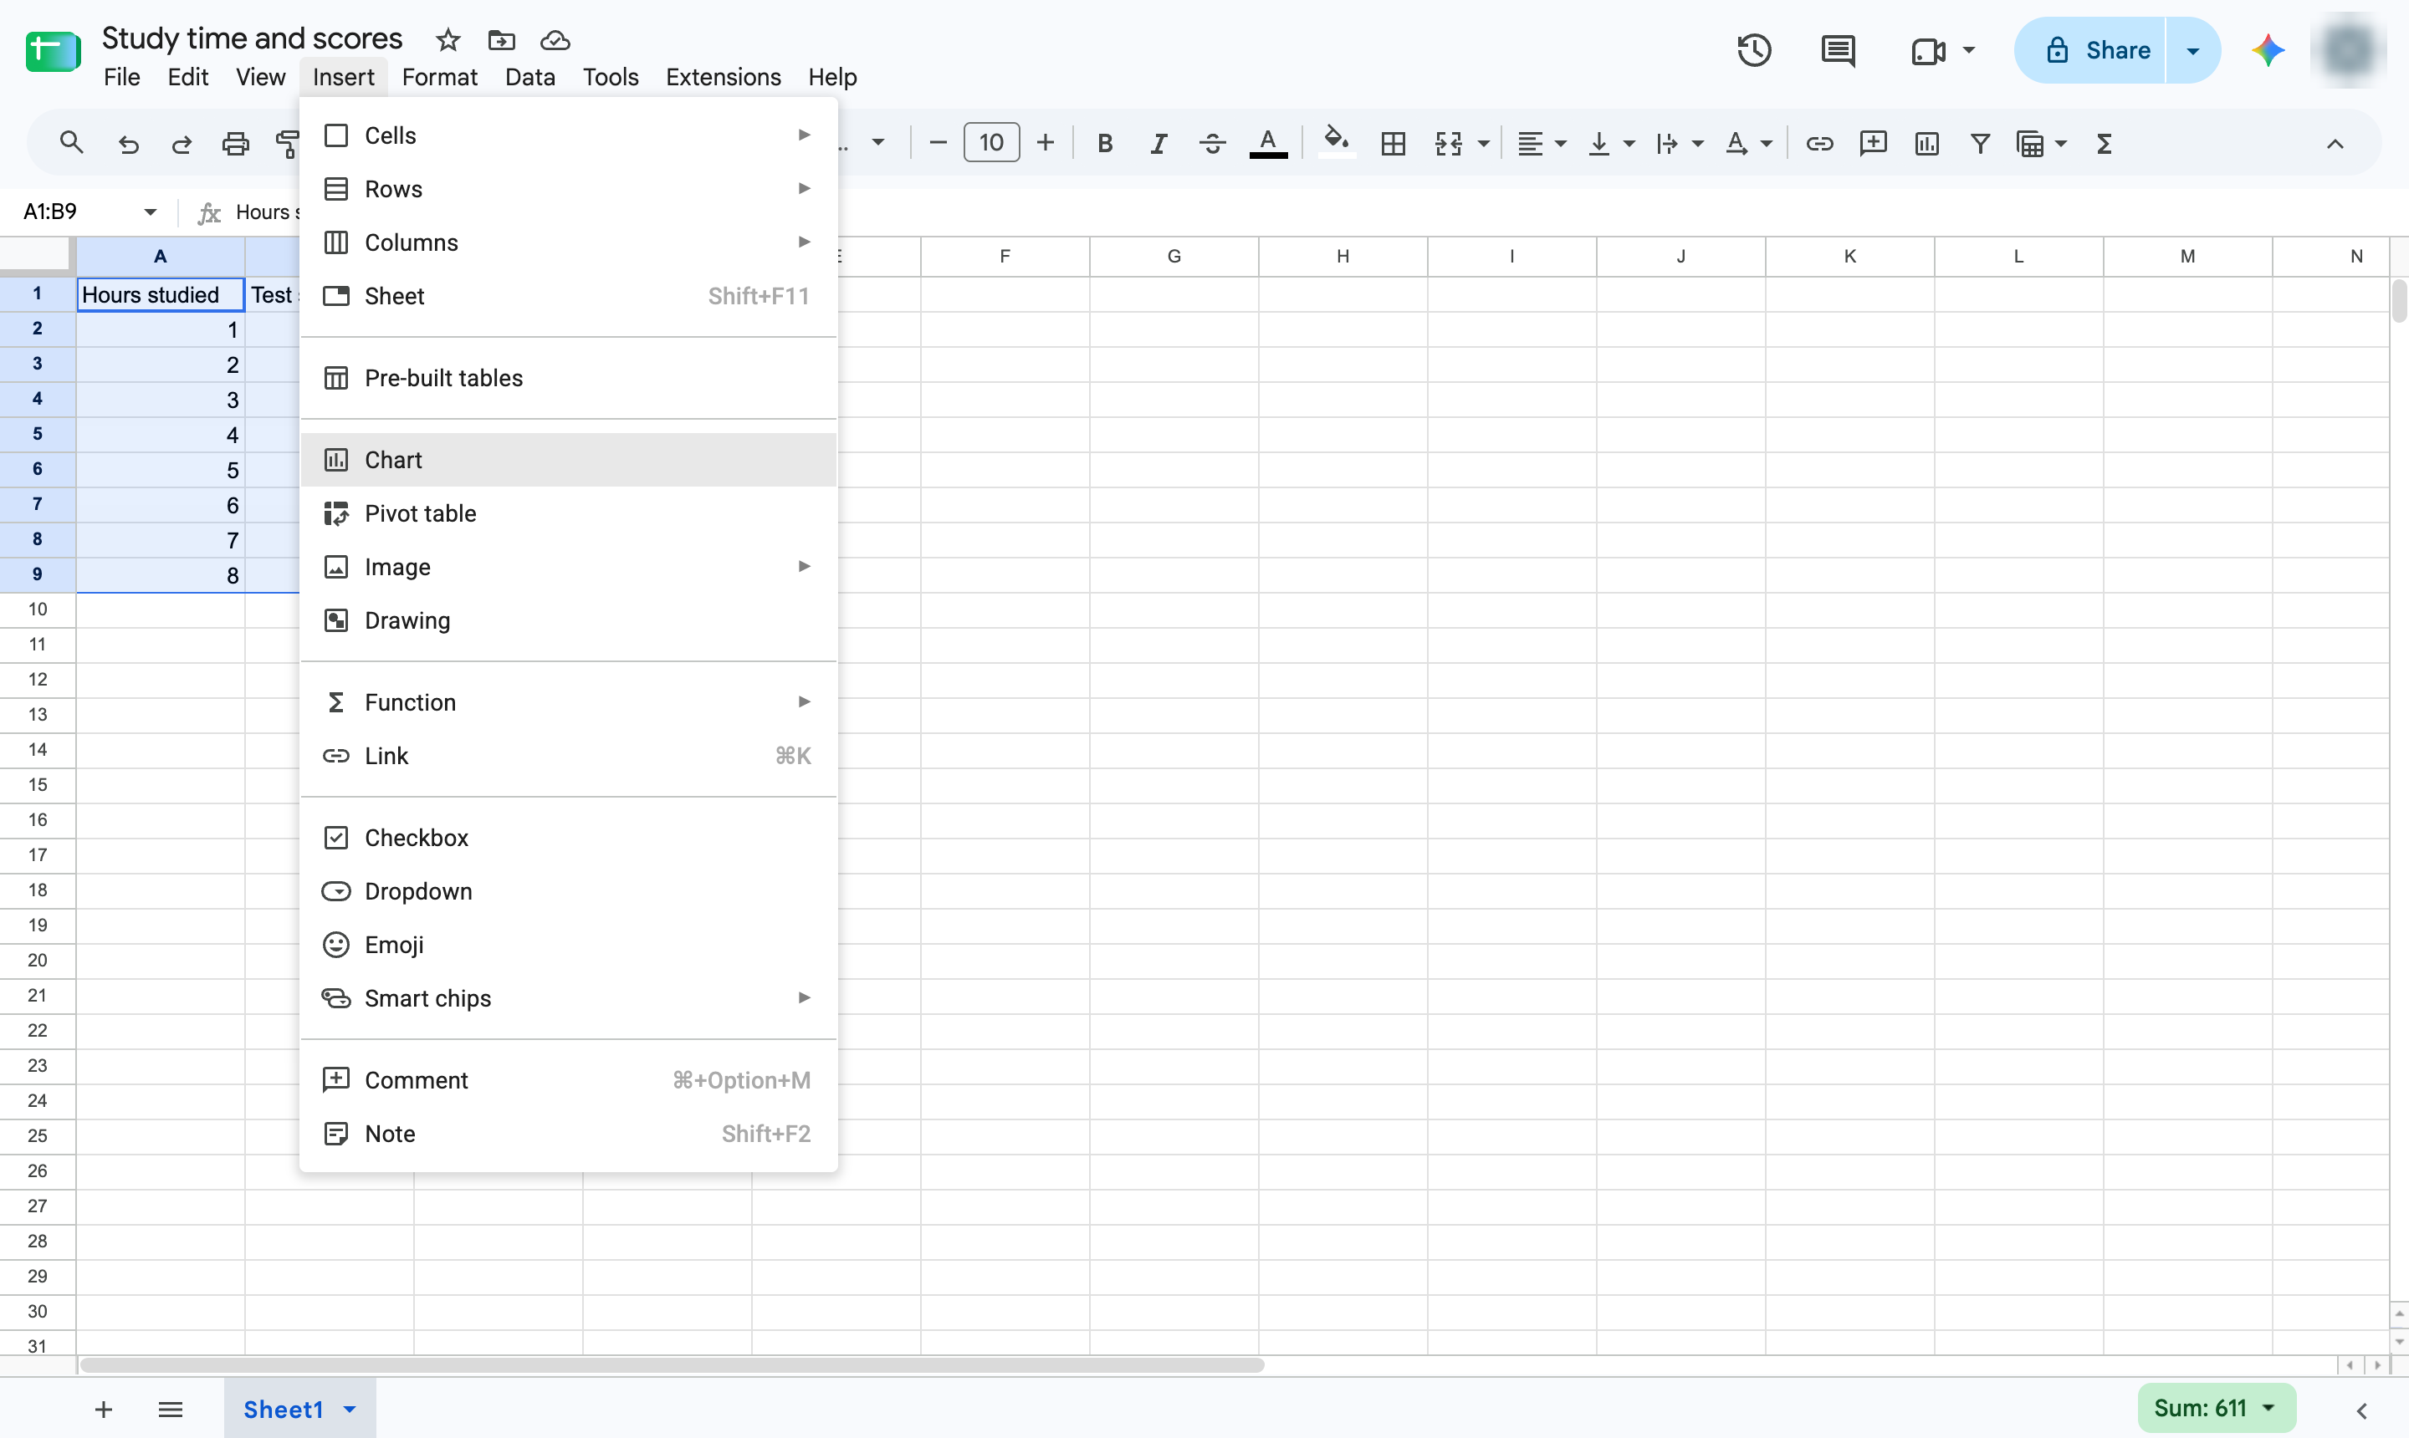This screenshot has height=1438, width=2409.
Task: Click the print icon
Action: pos(236,144)
